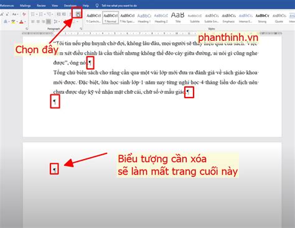Image resolution: width=295 pixels, height=228 pixels.
Task: Click paragraph mark after 'mẫu giáo'
Action: pos(188,91)
